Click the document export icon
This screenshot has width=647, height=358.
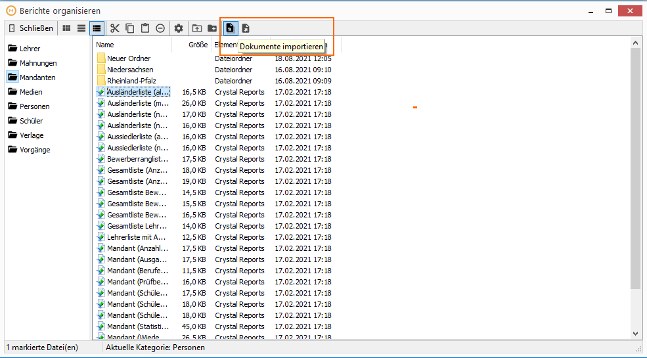tap(246, 28)
